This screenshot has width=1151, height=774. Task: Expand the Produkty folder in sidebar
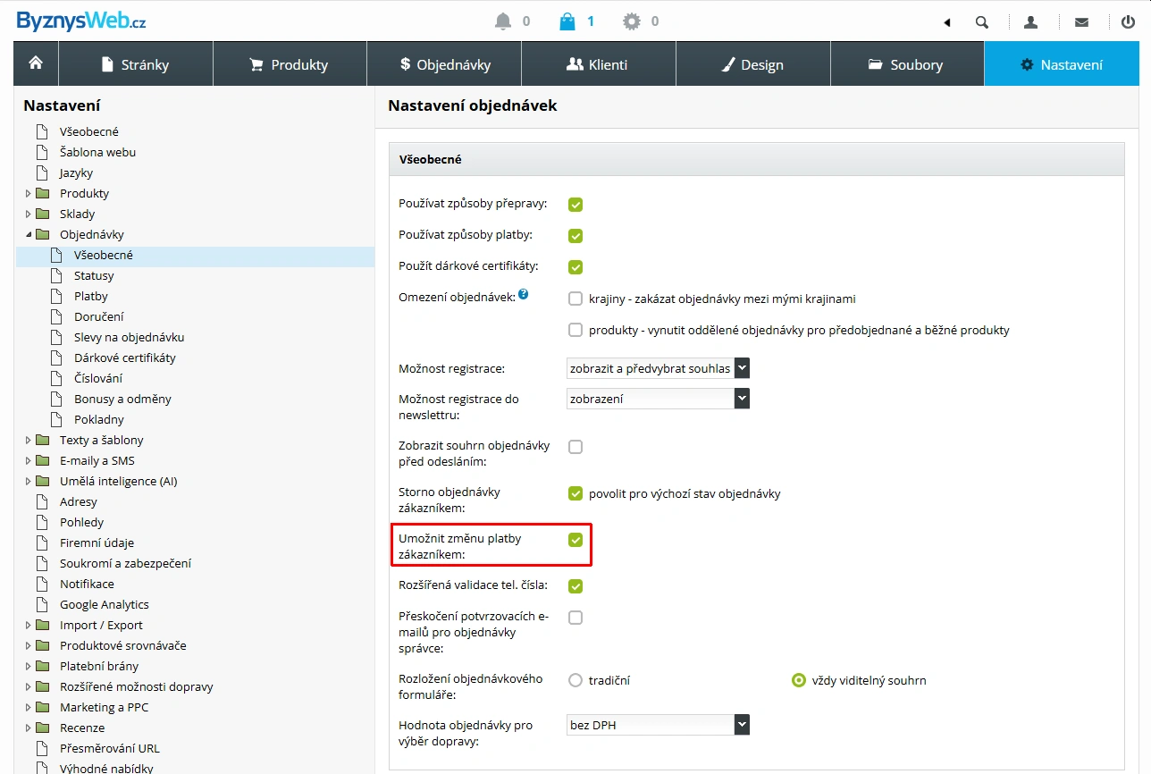(29, 194)
